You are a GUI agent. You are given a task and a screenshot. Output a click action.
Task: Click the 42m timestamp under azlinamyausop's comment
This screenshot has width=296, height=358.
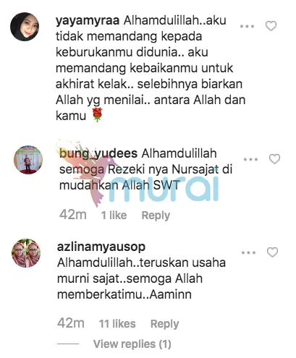[71, 323]
